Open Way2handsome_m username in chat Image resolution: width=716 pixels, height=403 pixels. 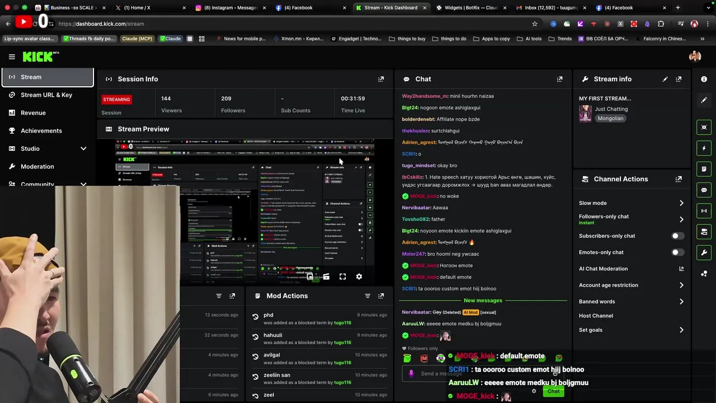425,96
